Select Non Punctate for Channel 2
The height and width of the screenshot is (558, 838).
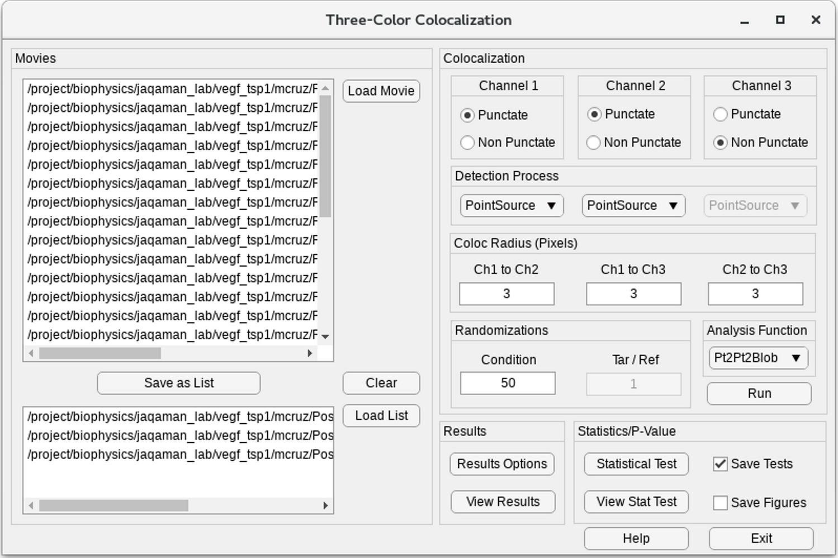click(x=594, y=143)
